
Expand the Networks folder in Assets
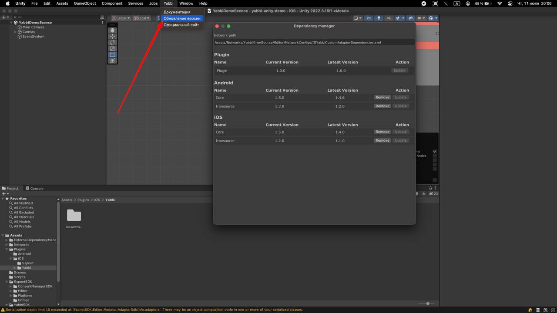[x=7, y=245]
